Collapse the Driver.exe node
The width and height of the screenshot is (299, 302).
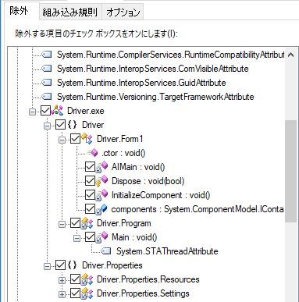[32, 112]
